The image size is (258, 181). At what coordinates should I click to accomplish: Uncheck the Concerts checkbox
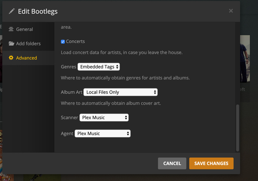[63, 42]
